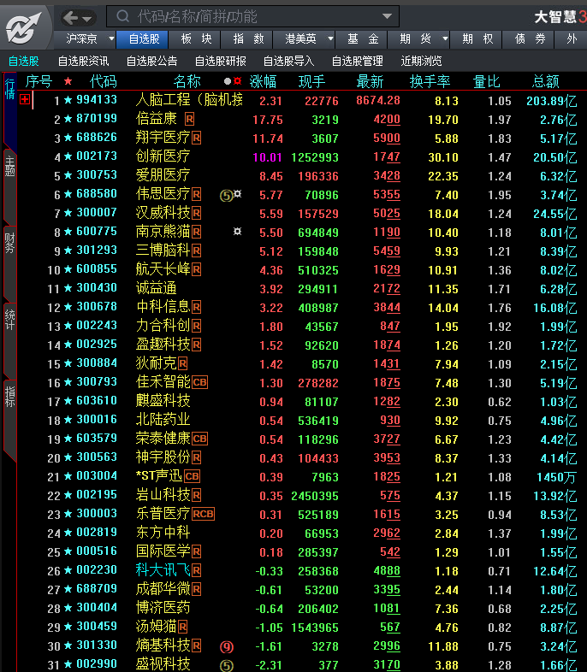Switch to the 指数 tab
This screenshot has height=672, width=587.
(x=249, y=39)
